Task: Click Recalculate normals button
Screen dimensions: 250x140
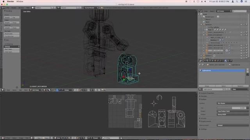Action: [12, 34]
